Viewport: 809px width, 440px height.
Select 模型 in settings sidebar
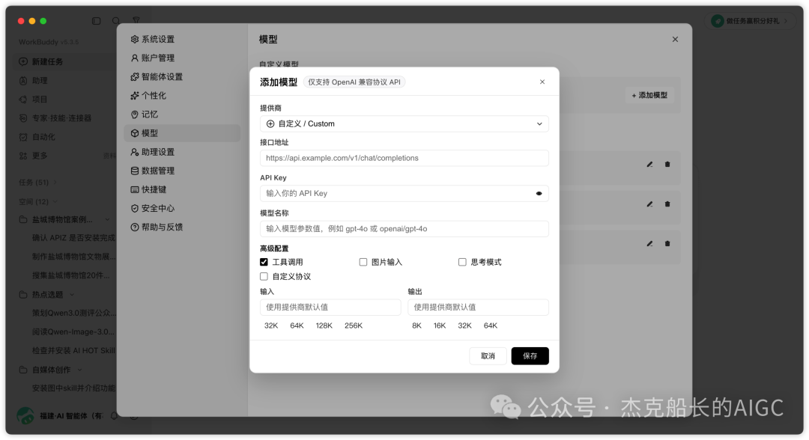[181, 133]
